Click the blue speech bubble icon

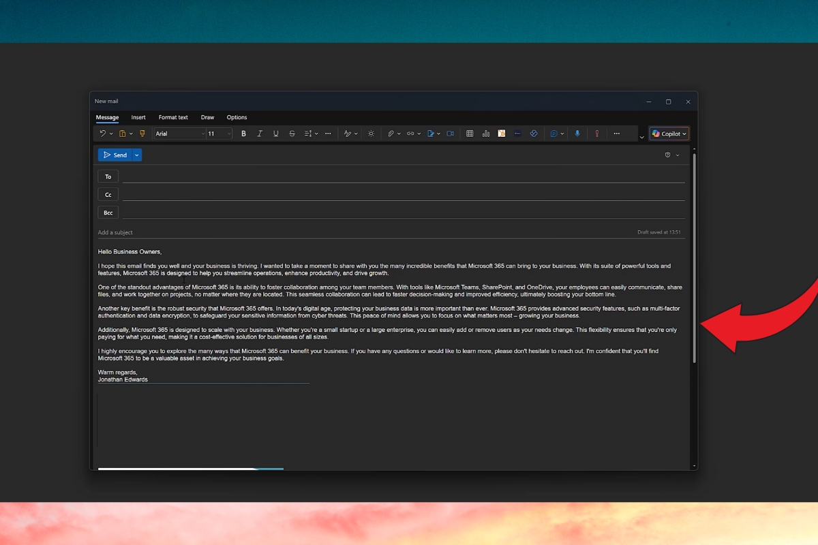[554, 134]
